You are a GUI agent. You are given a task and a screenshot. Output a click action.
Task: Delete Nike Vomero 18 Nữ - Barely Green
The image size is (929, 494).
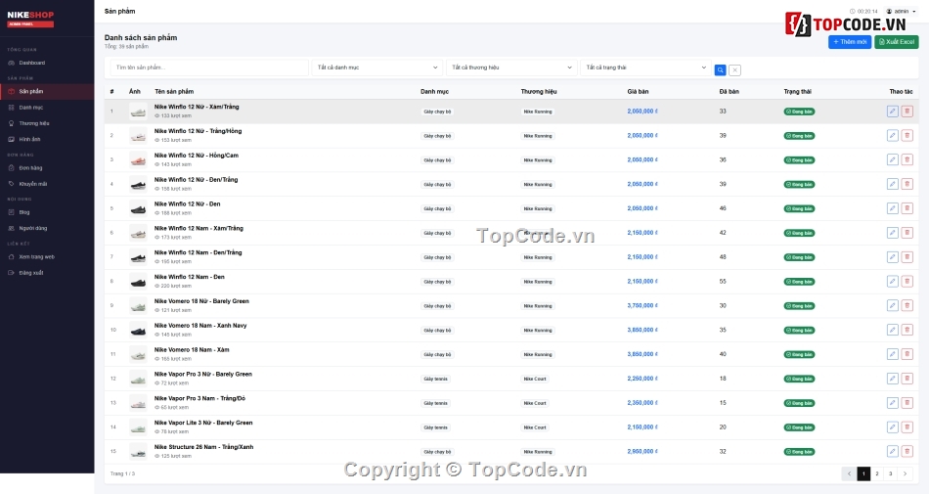(907, 305)
